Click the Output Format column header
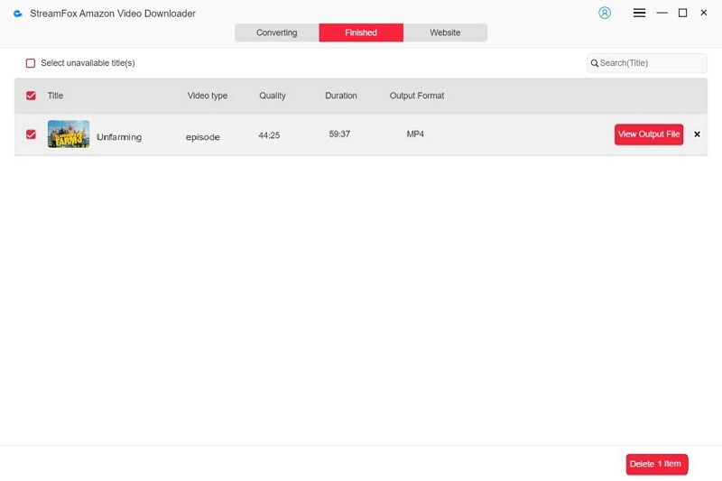 tap(417, 96)
